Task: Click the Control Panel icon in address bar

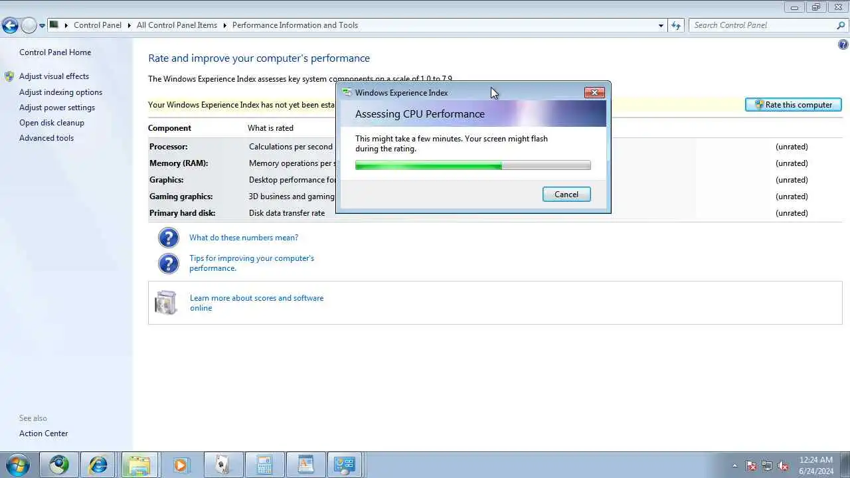Action: coord(54,25)
